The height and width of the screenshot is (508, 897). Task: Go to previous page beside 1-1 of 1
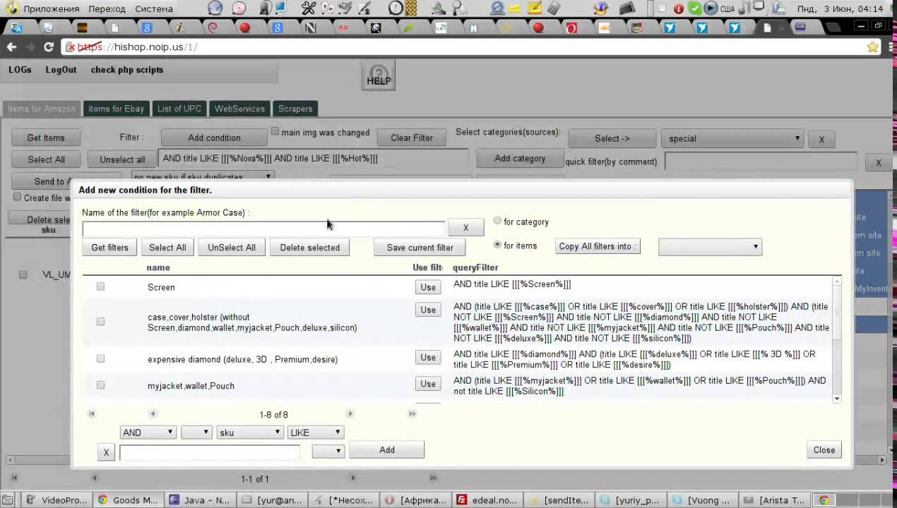(x=95, y=478)
